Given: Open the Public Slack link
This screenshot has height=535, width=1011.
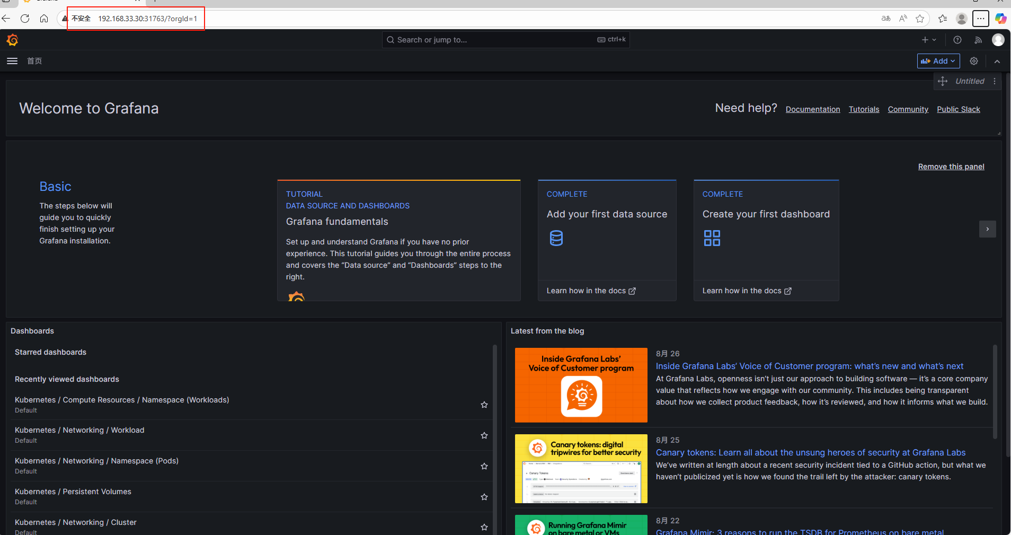Looking at the screenshot, I should click(x=959, y=109).
